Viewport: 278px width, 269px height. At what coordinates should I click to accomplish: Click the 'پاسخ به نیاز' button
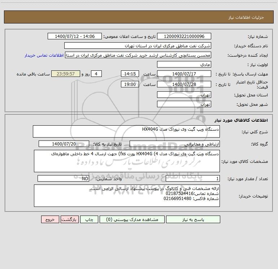point(193,220)
